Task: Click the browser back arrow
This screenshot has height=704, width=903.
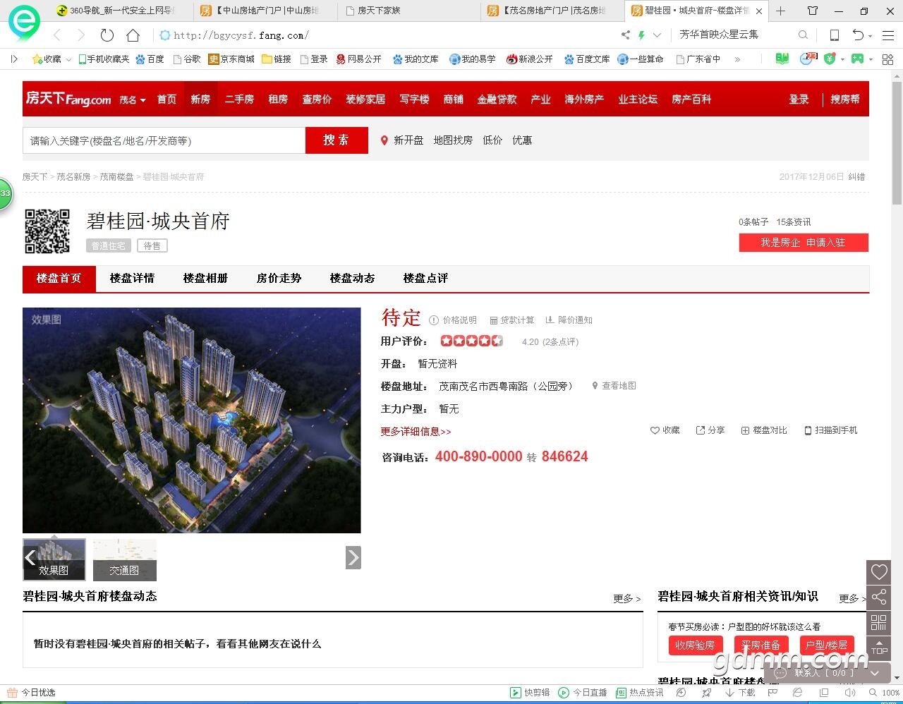Action: (58, 35)
